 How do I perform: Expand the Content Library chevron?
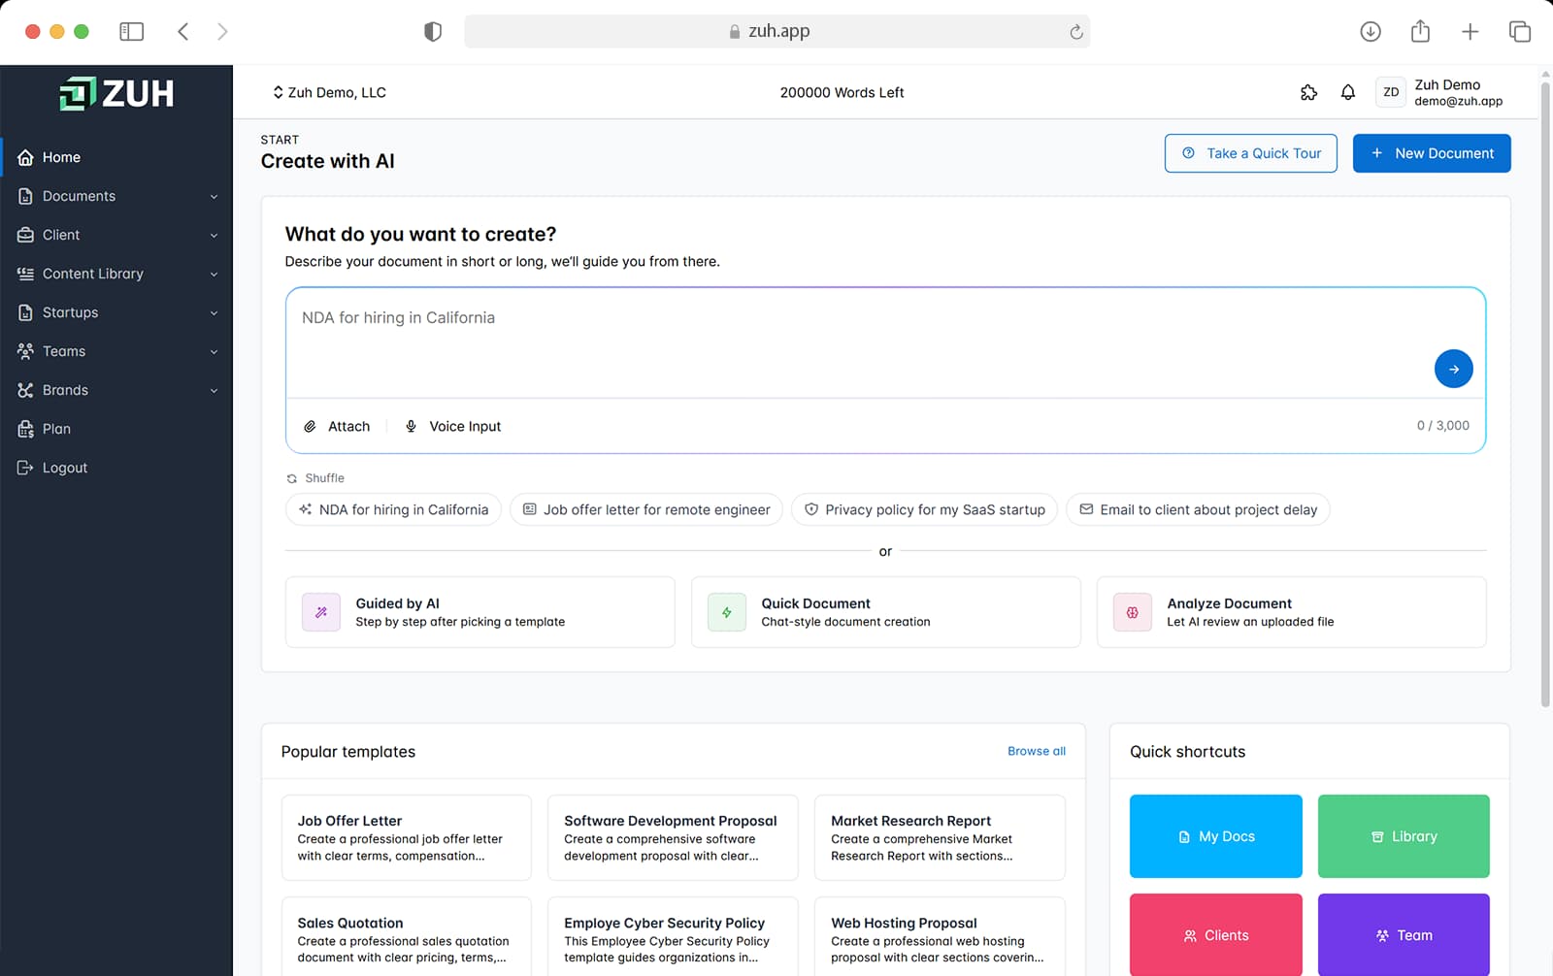coord(214,275)
